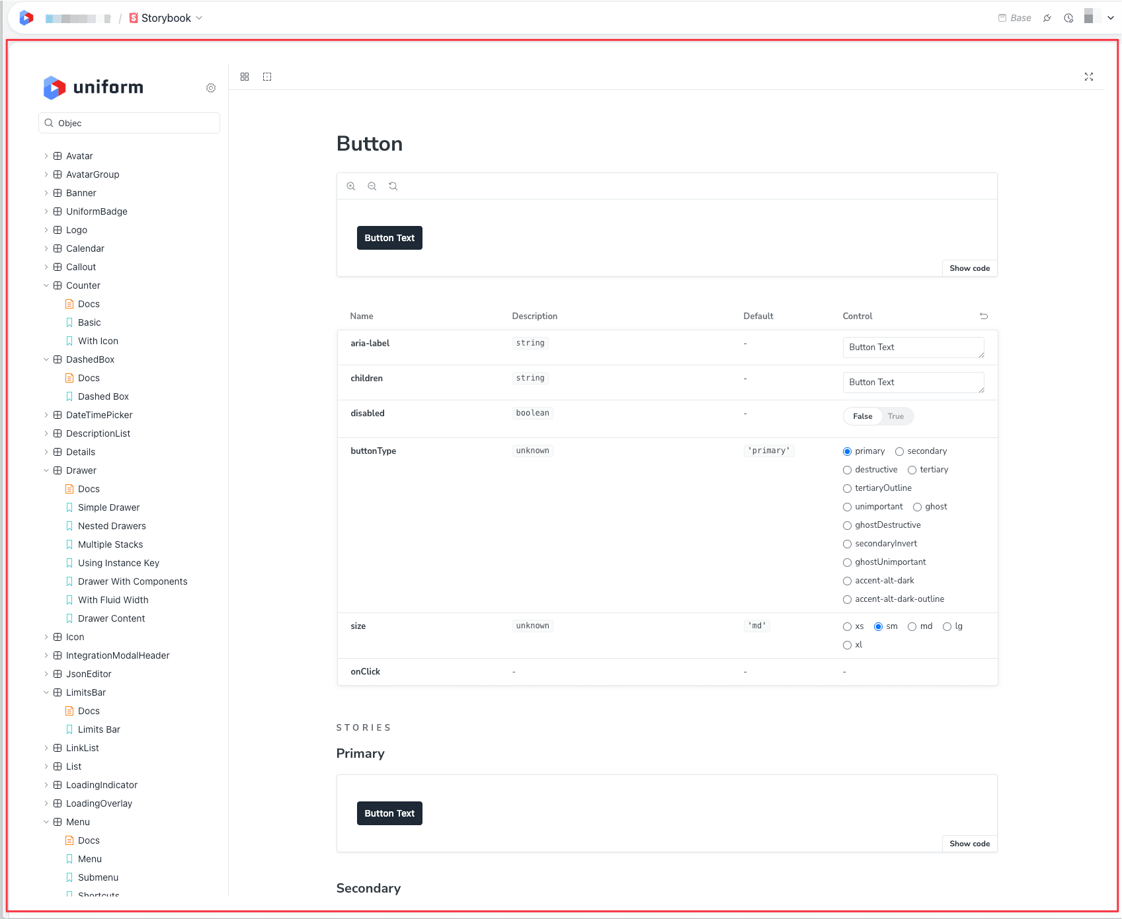The image size is (1122, 919).
Task: Select the ghost buttonType radio
Action: [917, 507]
